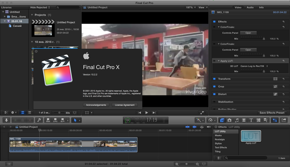290x167 pixels.
Task: Click the License Agreement button
Action: pos(124,105)
